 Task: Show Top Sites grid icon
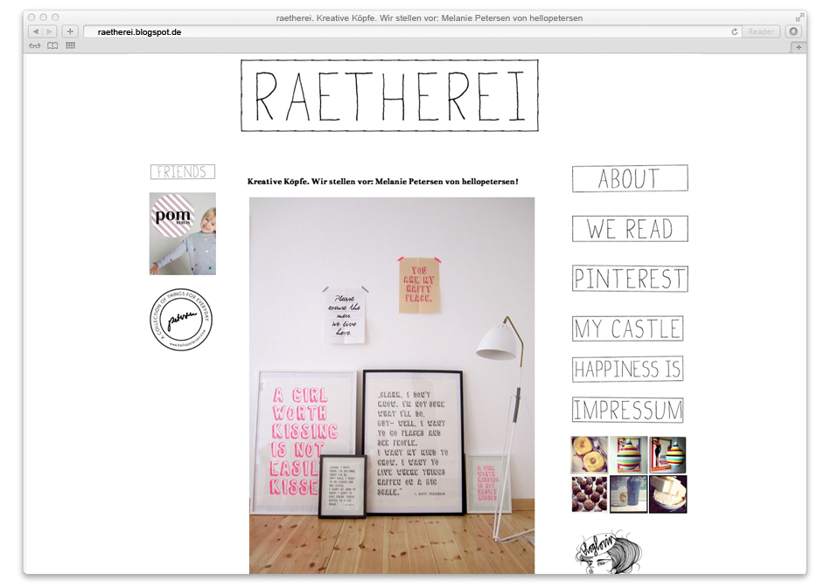[71, 45]
